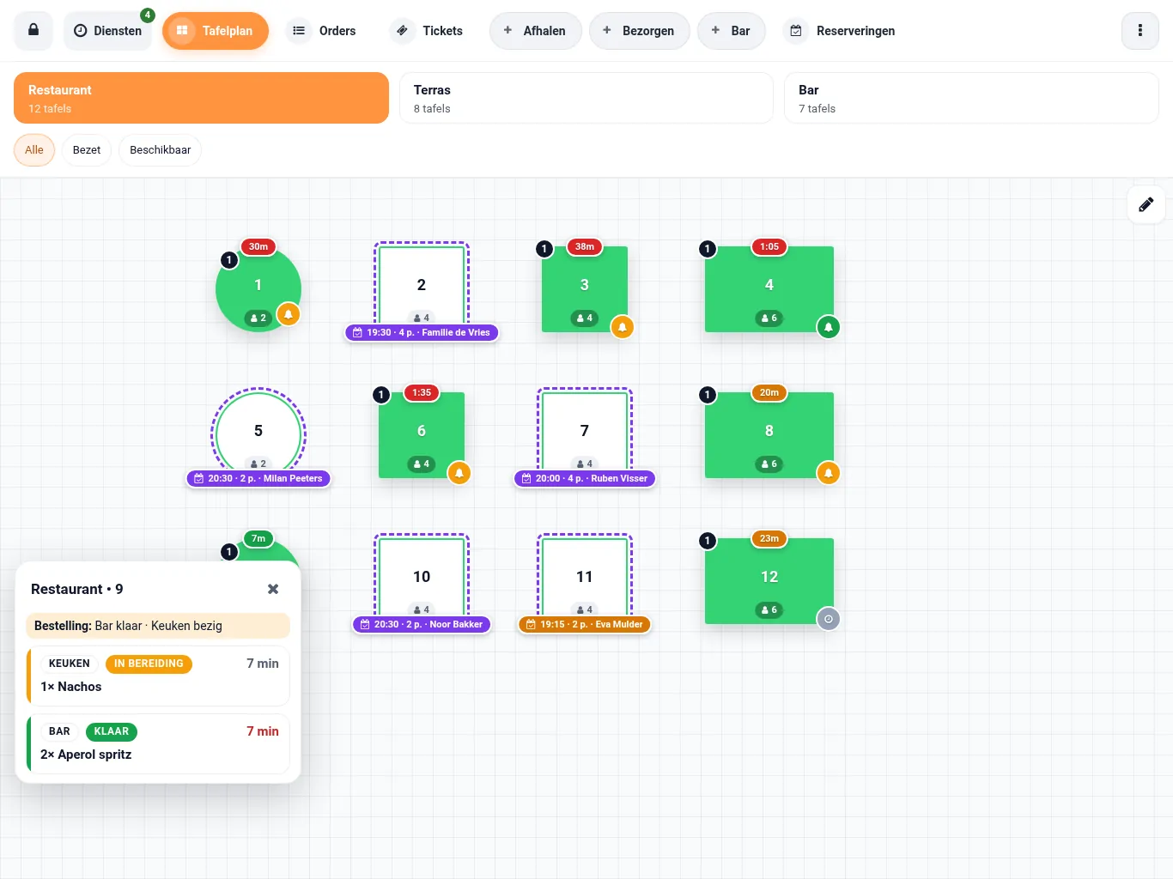This screenshot has width=1173, height=879.
Task: Click the lock screen icon button
Action: [33, 31]
